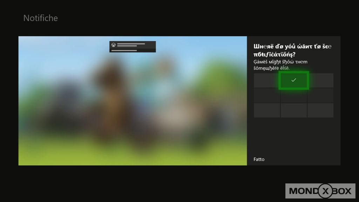Choose center notification position cell

pos(294,95)
